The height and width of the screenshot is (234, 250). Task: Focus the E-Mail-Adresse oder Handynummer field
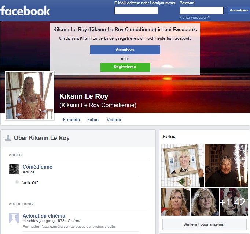(136, 10)
